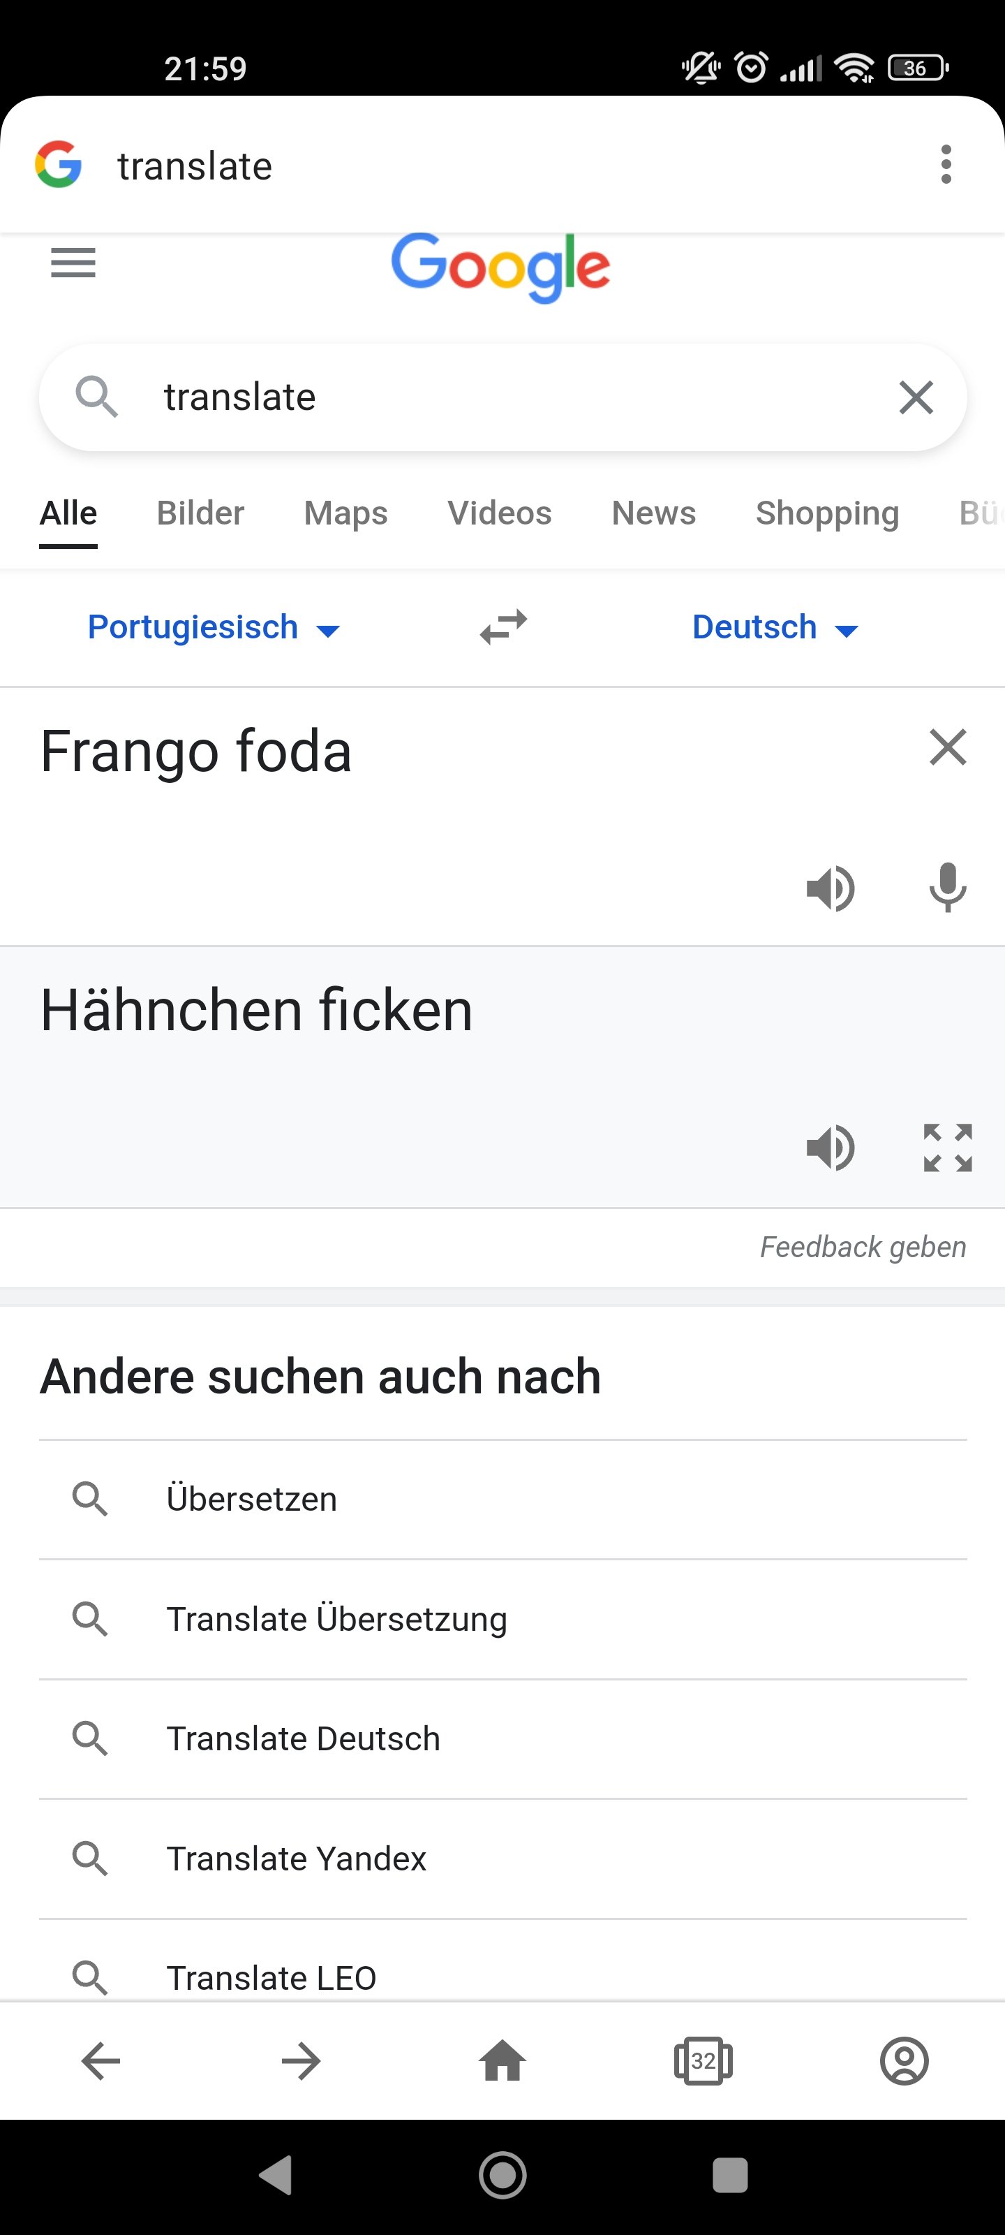Click Feedback geben link
The width and height of the screenshot is (1005, 2235).
[x=863, y=1247]
